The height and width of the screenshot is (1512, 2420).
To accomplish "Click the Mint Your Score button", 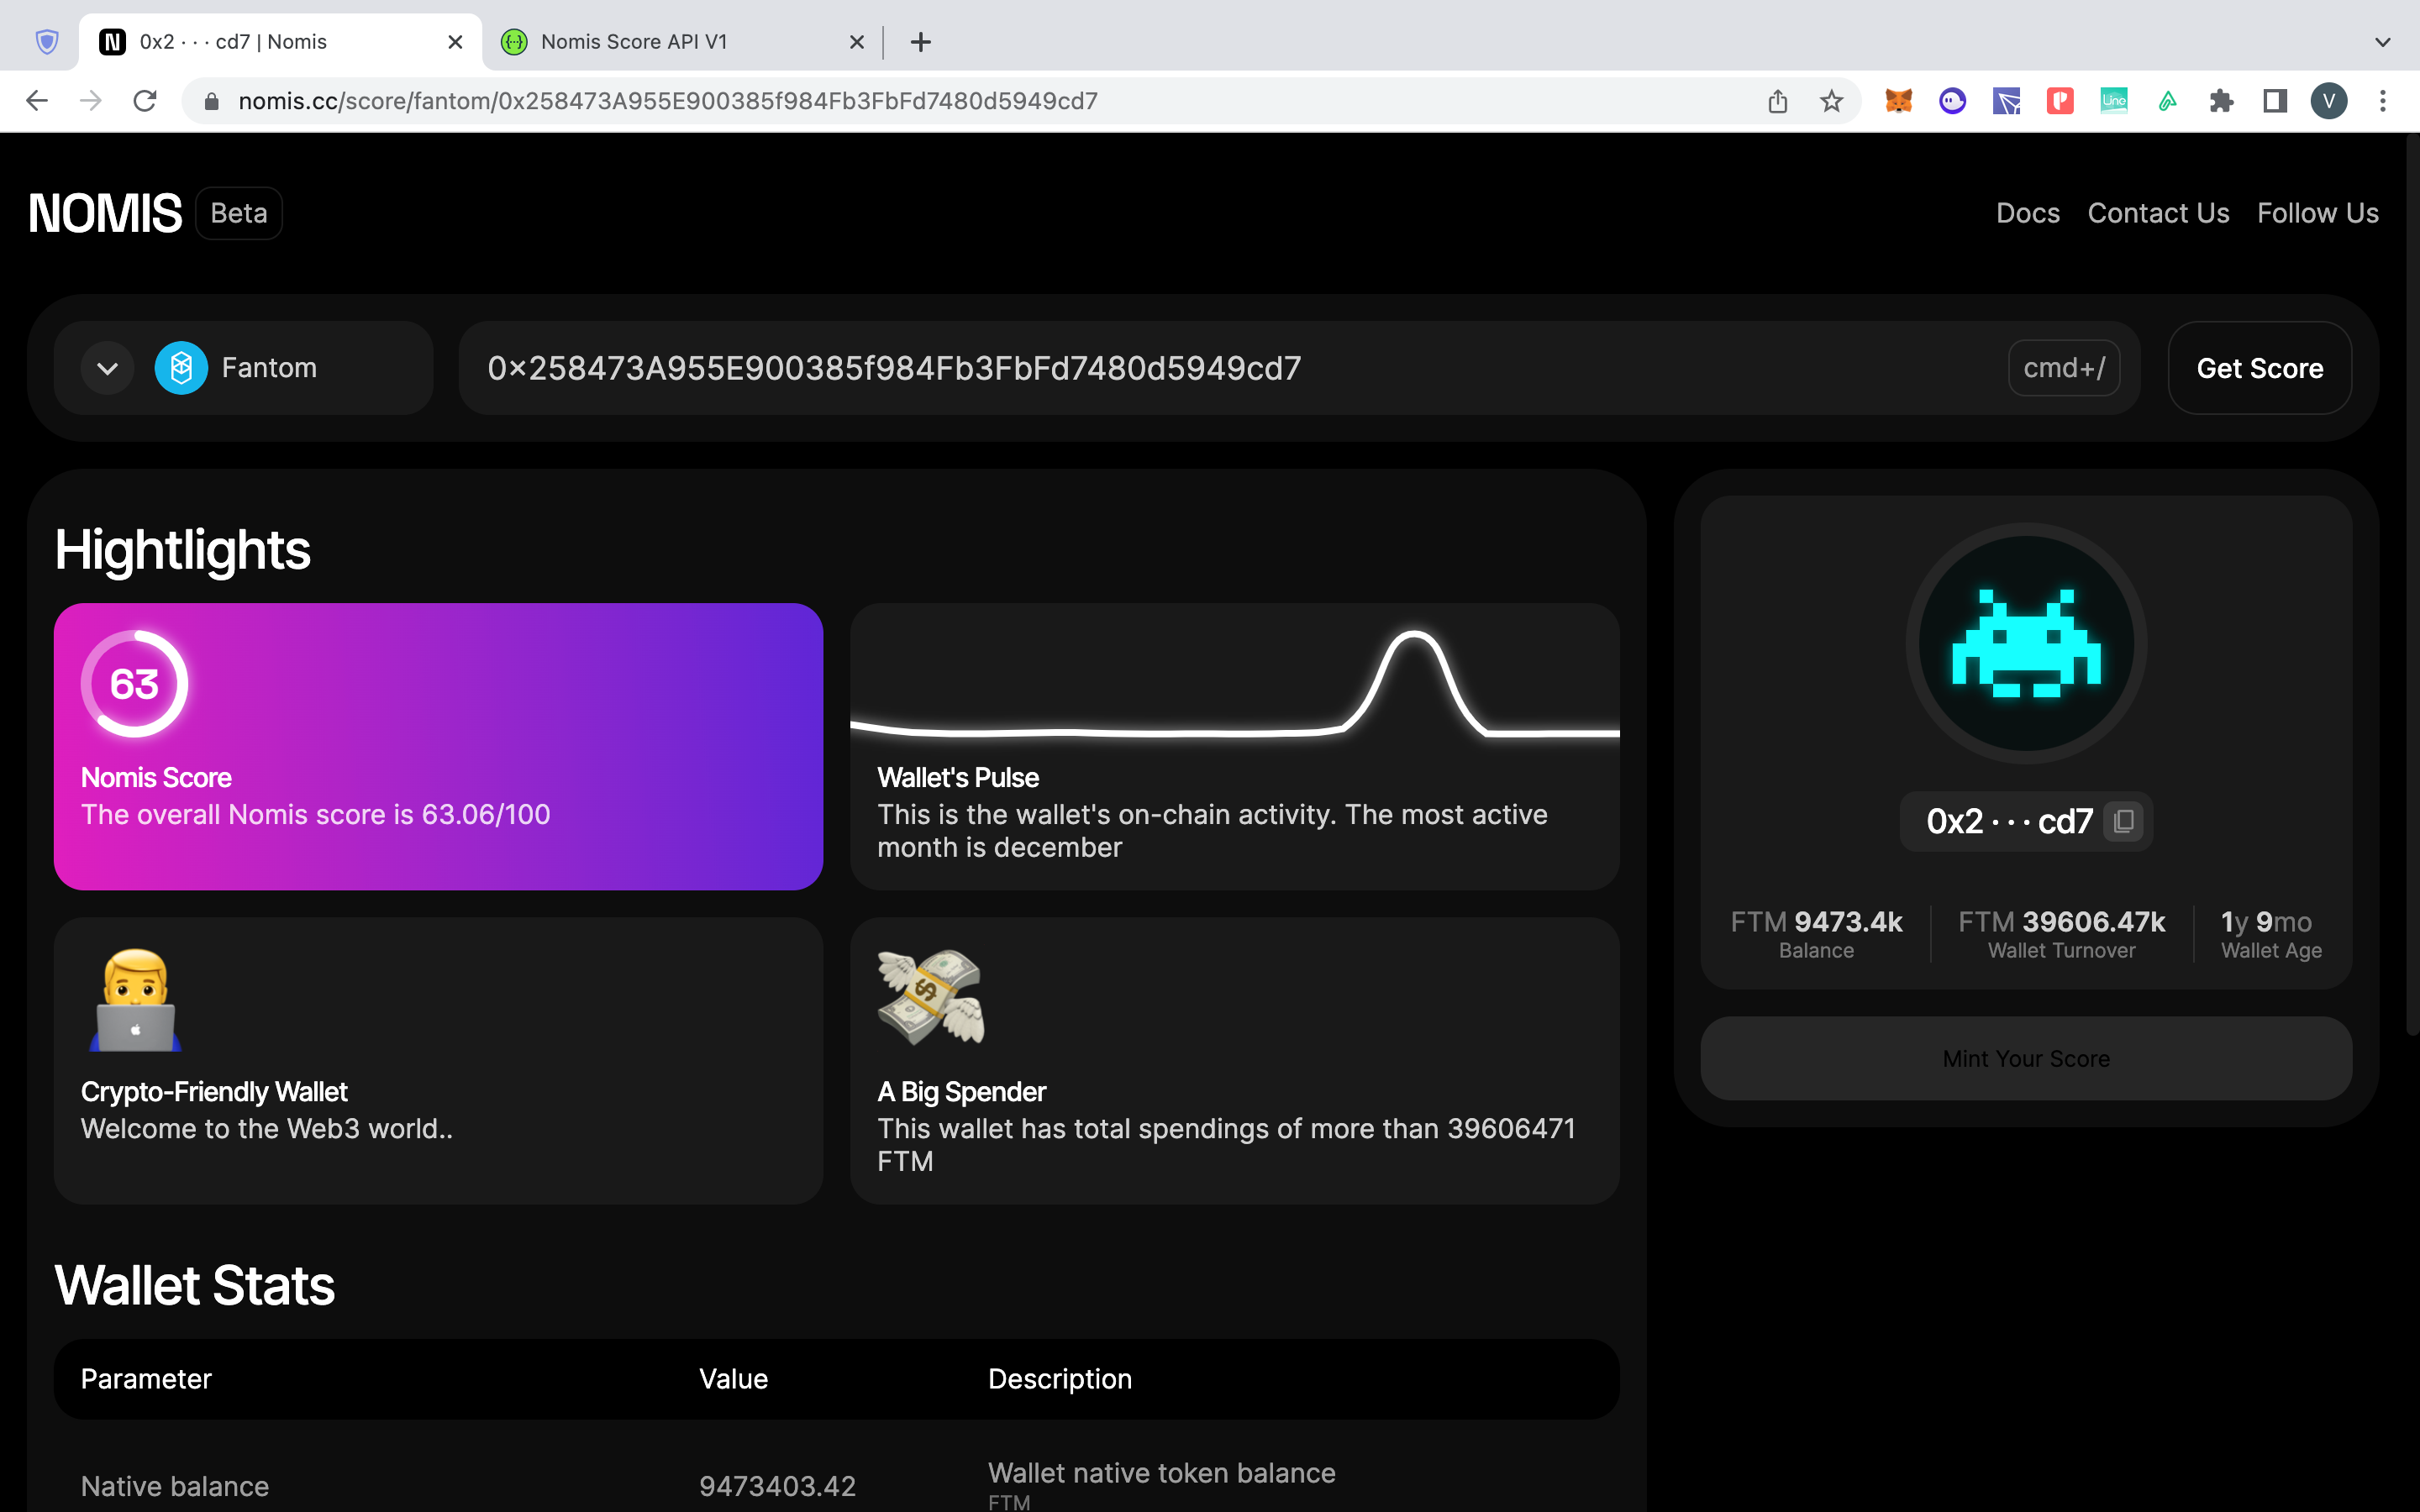I will click(2025, 1058).
